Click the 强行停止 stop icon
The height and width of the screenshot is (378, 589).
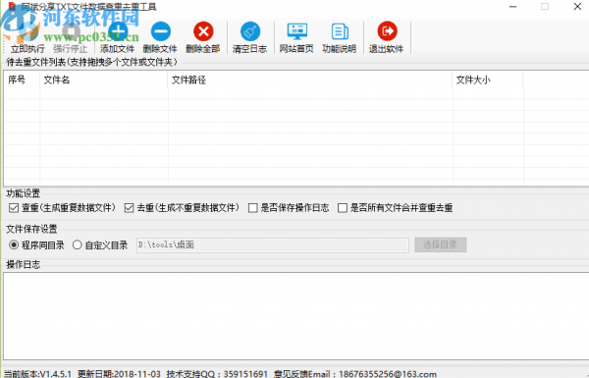pos(71,31)
